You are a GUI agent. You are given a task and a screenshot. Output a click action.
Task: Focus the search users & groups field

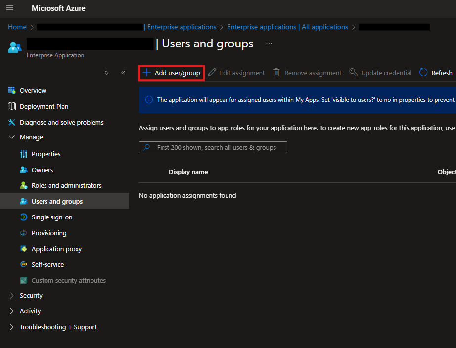coord(213,147)
